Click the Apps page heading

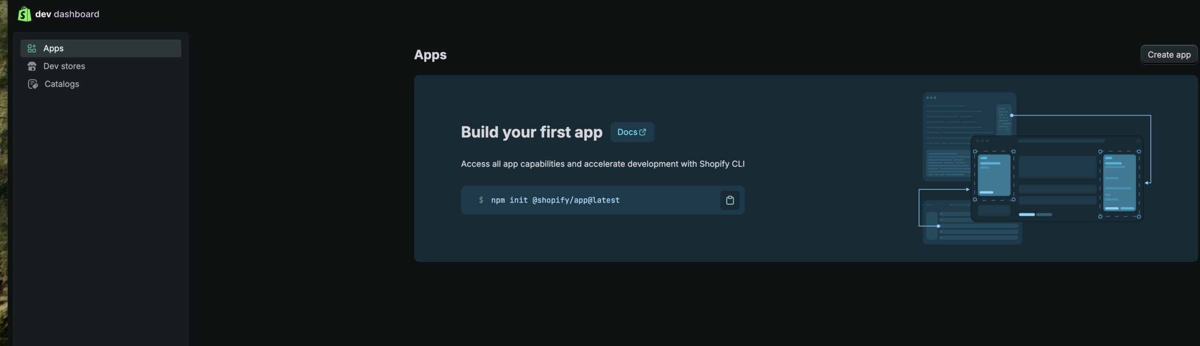430,55
